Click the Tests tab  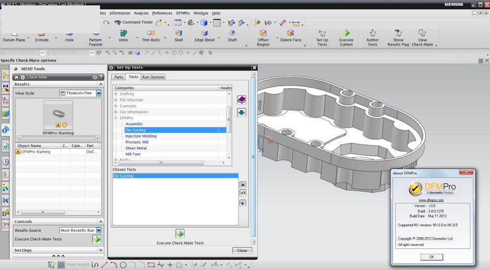[133, 76]
